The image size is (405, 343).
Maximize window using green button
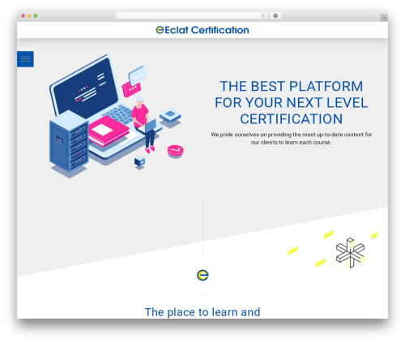pos(36,15)
